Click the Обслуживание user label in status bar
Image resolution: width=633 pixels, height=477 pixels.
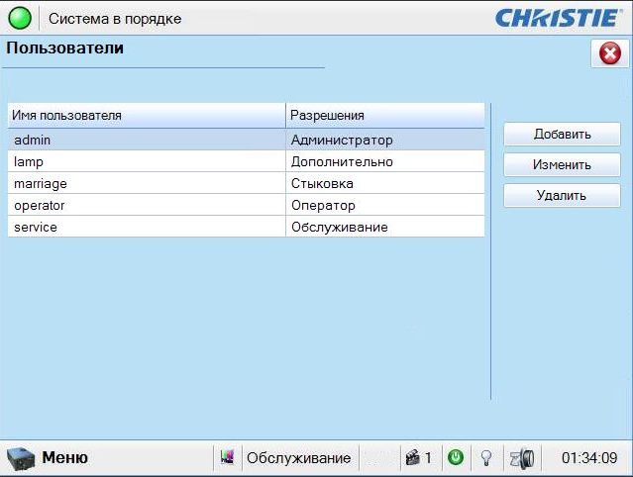pyautogui.click(x=298, y=458)
